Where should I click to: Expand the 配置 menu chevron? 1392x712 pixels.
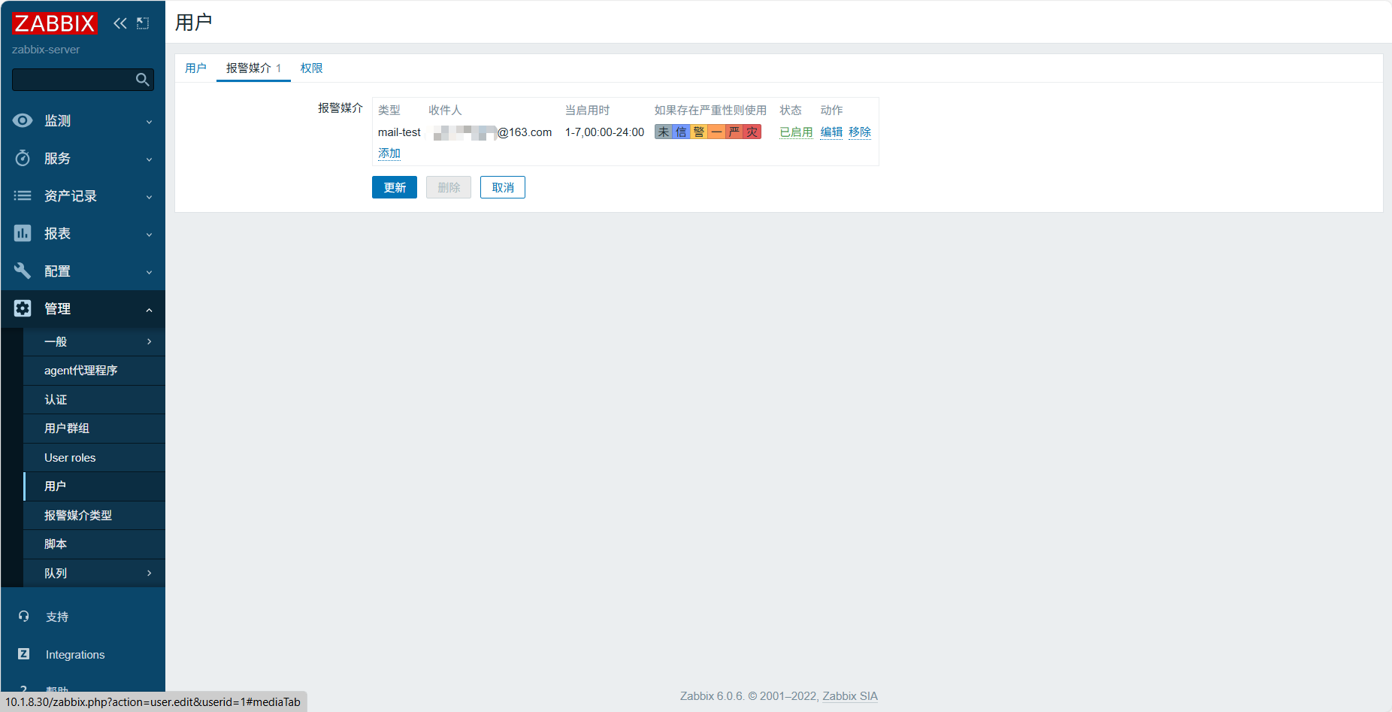149,272
